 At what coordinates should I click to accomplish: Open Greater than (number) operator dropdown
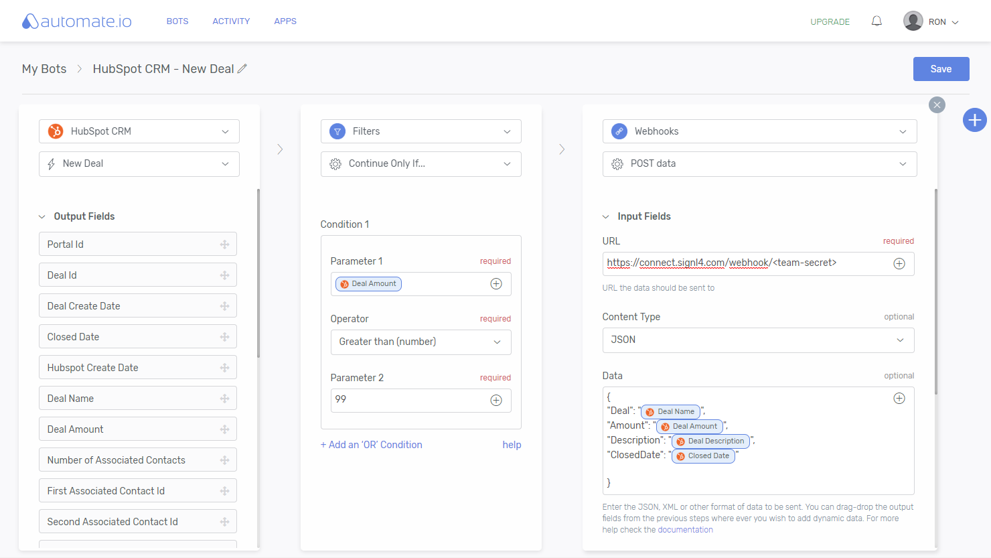point(421,342)
